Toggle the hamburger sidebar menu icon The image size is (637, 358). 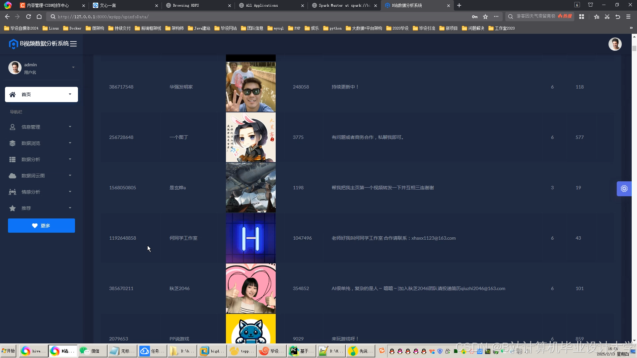(x=73, y=44)
